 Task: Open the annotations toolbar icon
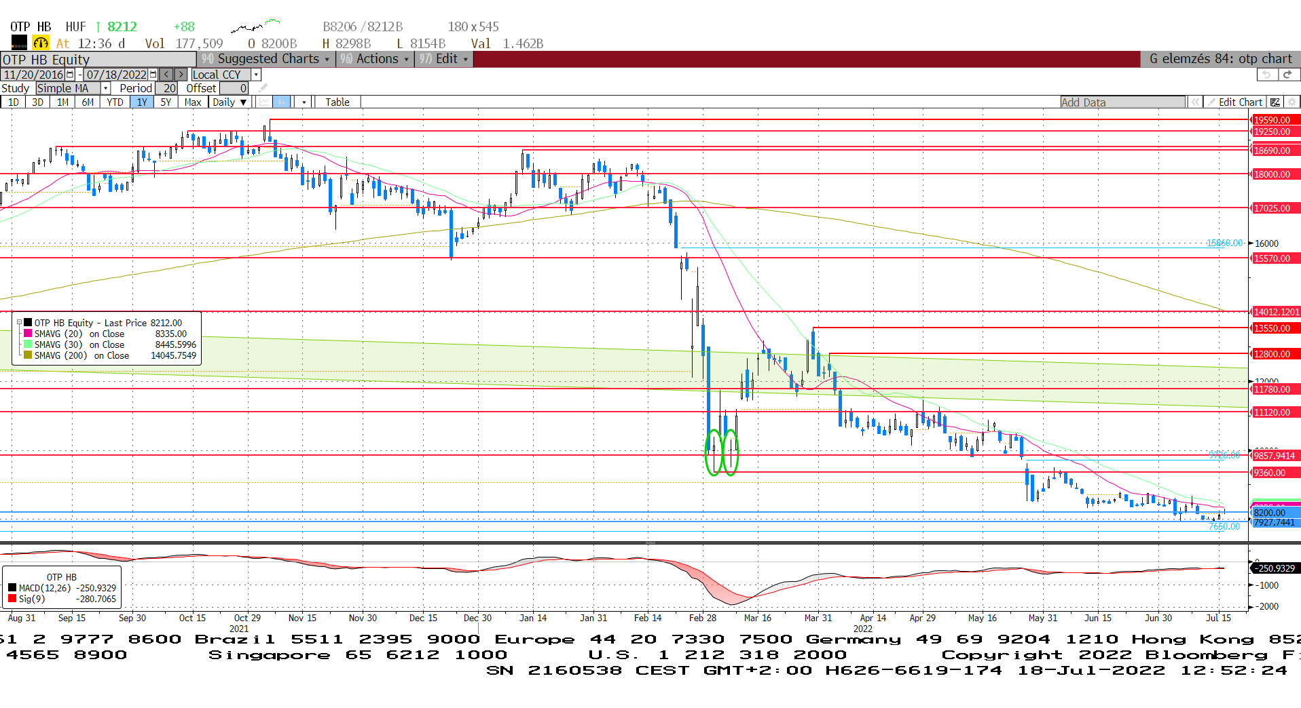tap(1275, 102)
